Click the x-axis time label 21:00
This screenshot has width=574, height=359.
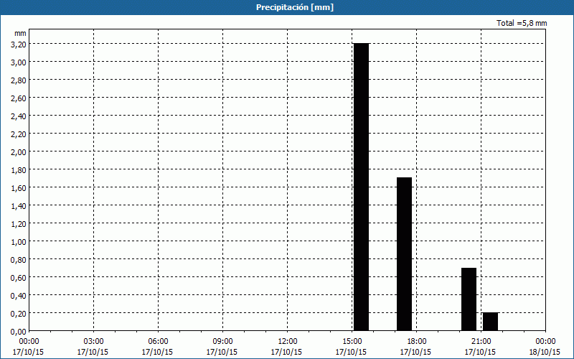tap(481, 342)
